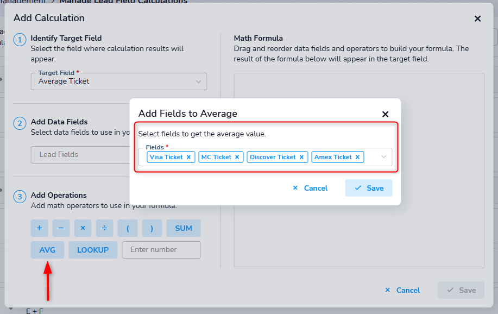Remove the Amex Ticket field chip

pyautogui.click(x=357, y=157)
